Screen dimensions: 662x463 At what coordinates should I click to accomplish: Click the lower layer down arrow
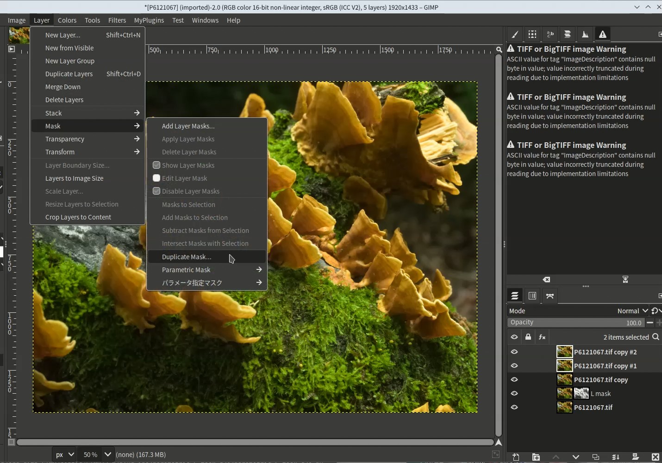[576, 457]
